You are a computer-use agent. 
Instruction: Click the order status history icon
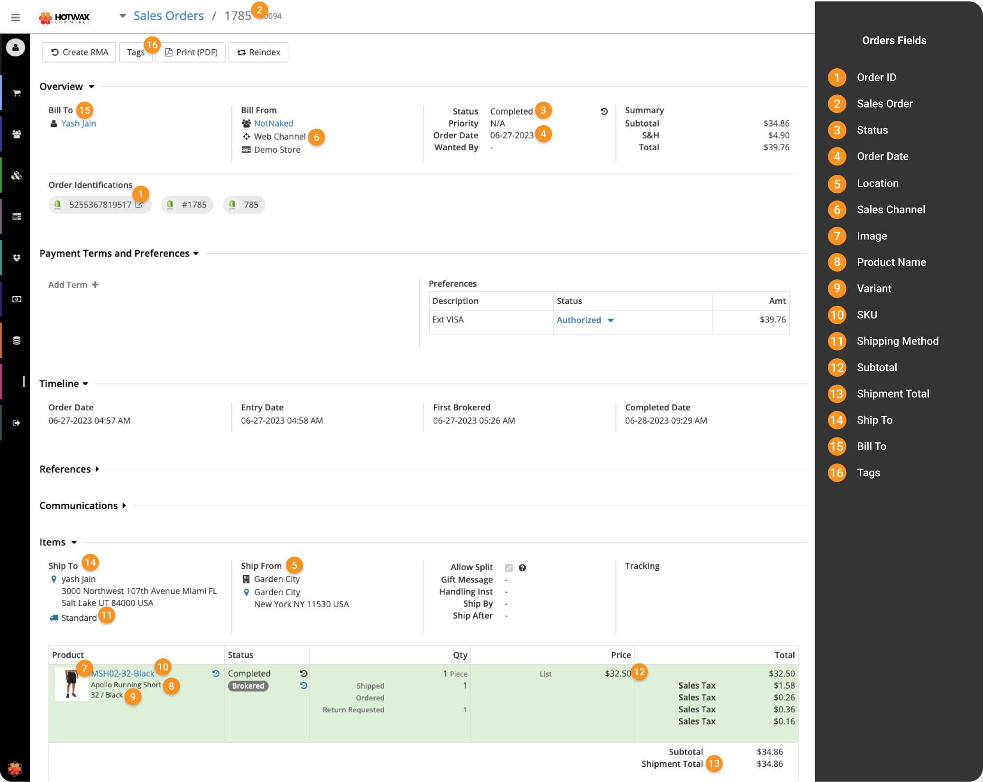[604, 111]
